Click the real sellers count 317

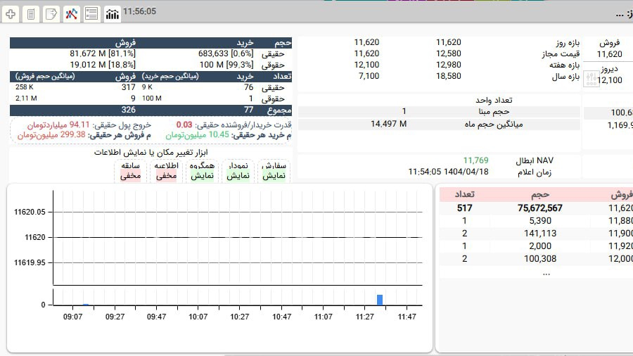(129, 87)
